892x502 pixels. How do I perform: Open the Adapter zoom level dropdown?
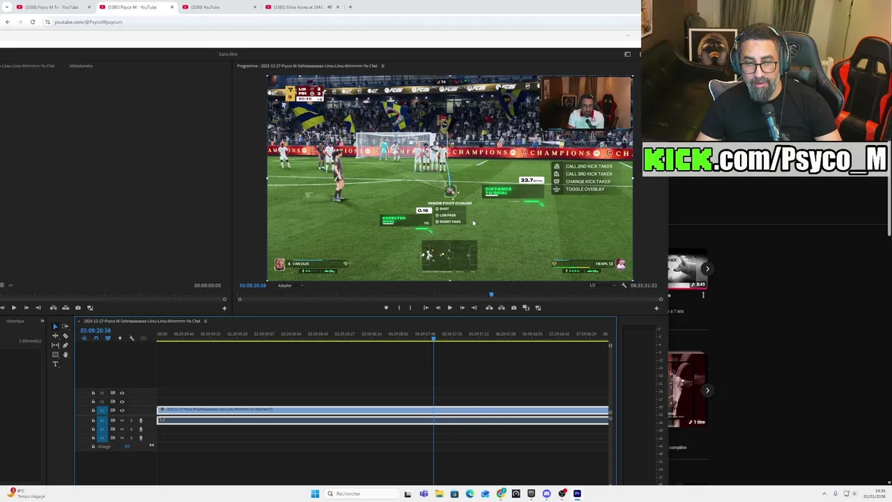tap(290, 285)
